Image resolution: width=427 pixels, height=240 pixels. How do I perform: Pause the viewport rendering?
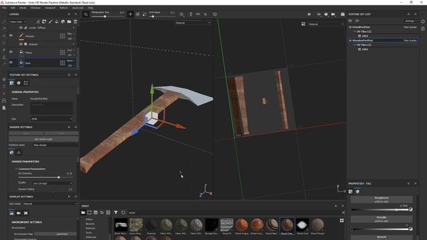coord(309,14)
